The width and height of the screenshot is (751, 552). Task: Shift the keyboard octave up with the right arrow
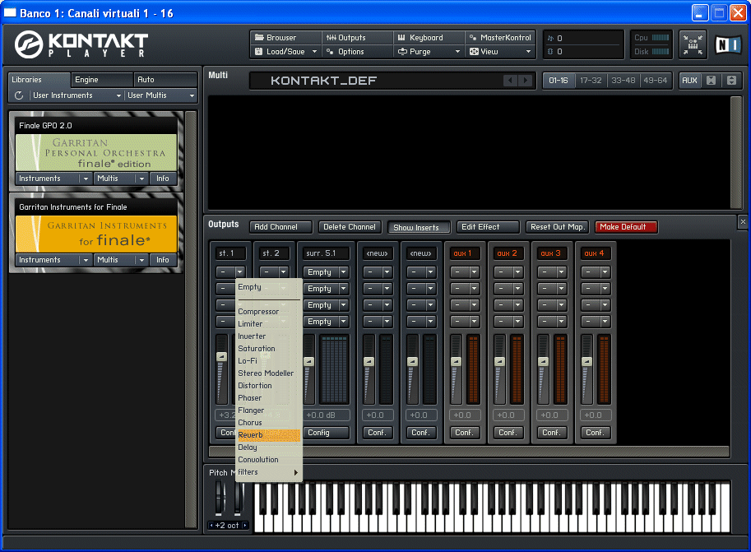coord(245,525)
